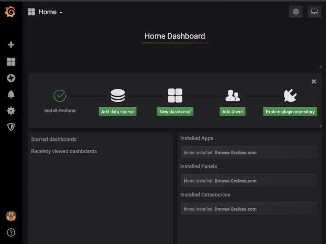Open the Create plus menu in sidebar
The image size is (326, 244).
11,45
